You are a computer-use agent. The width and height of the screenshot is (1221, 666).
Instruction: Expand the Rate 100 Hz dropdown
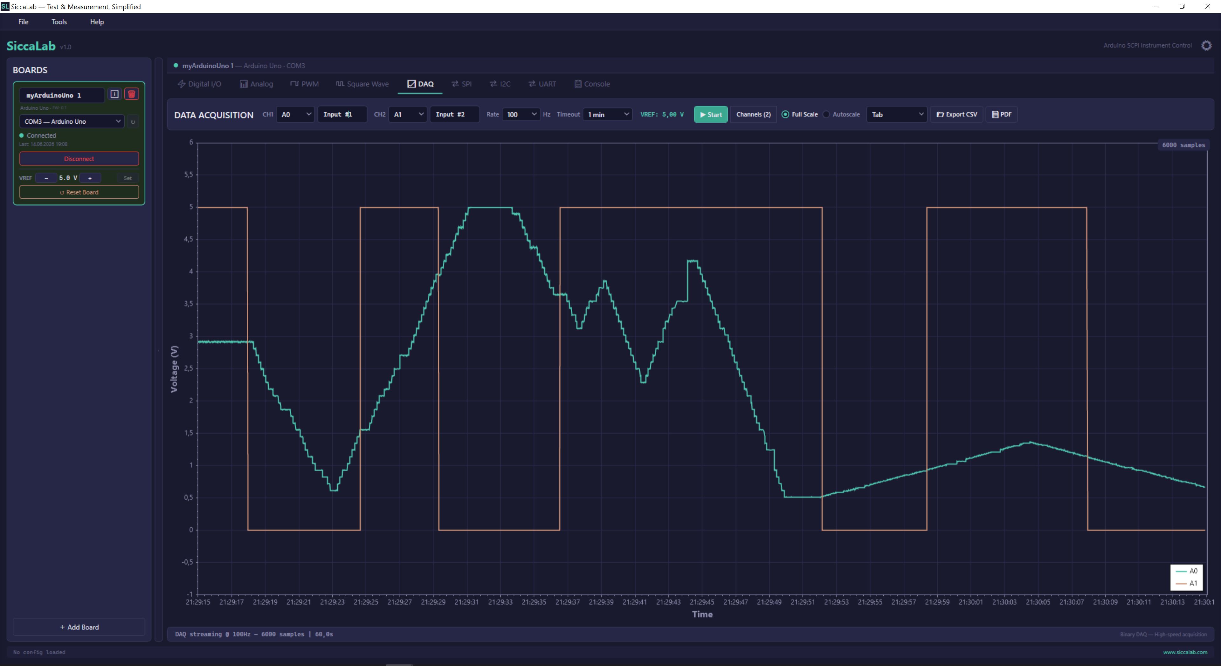[521, 114]
